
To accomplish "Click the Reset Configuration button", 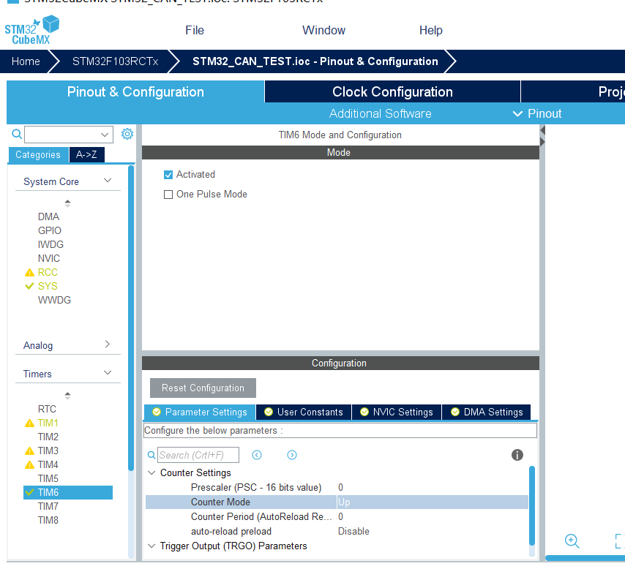I will coord(203,388).
